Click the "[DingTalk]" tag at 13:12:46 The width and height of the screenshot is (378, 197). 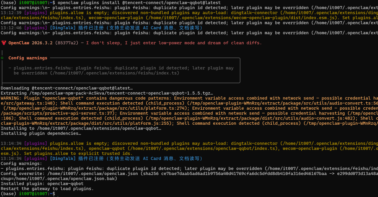coord(63,28)
